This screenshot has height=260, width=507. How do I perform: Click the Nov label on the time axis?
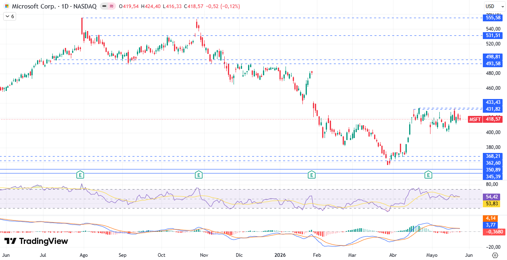click(x=204, y=255)
